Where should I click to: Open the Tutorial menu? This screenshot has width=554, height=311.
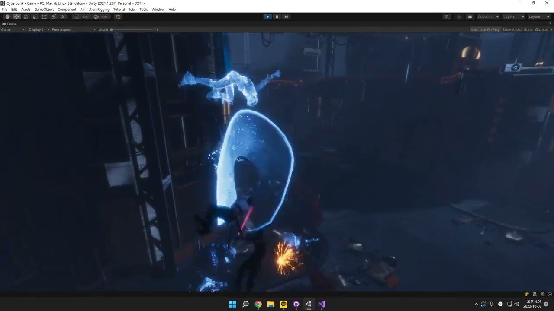(x=119, y=10)
